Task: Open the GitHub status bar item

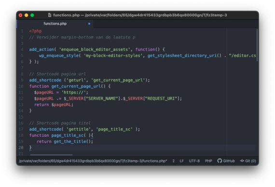Action: tap(226, 160)
